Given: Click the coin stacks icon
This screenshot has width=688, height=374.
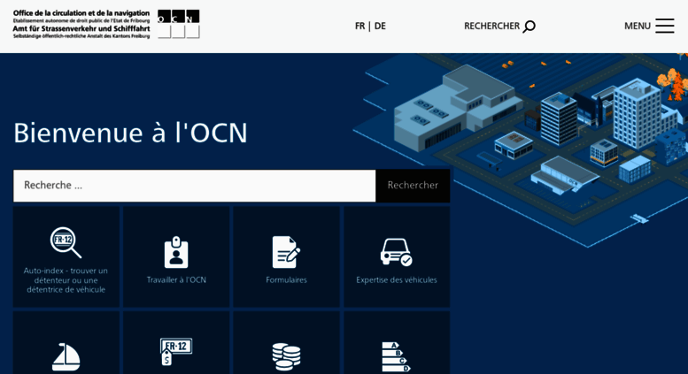Looking at the screenshot, I should [x=286, y=357].
